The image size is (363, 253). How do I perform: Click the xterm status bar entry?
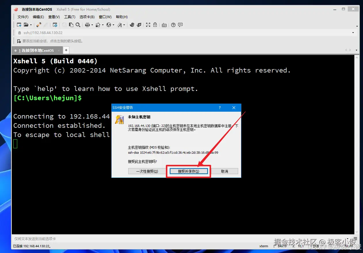point(263,246)
